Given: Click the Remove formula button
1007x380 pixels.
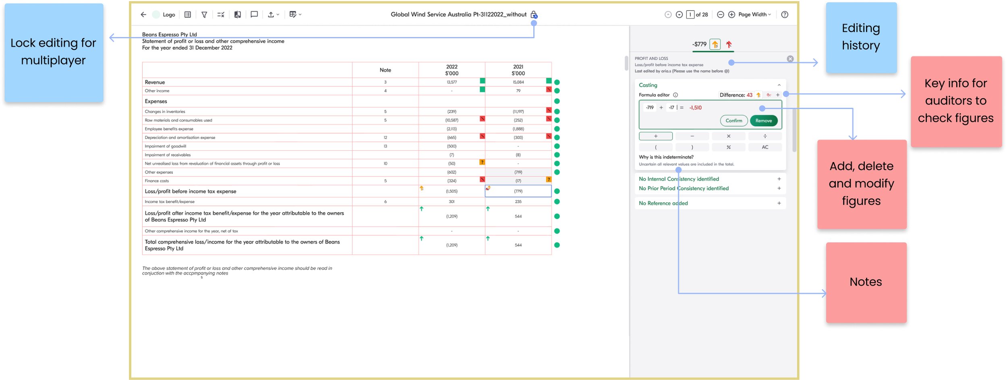Looking at the screenshot, I should coord(763,121).
